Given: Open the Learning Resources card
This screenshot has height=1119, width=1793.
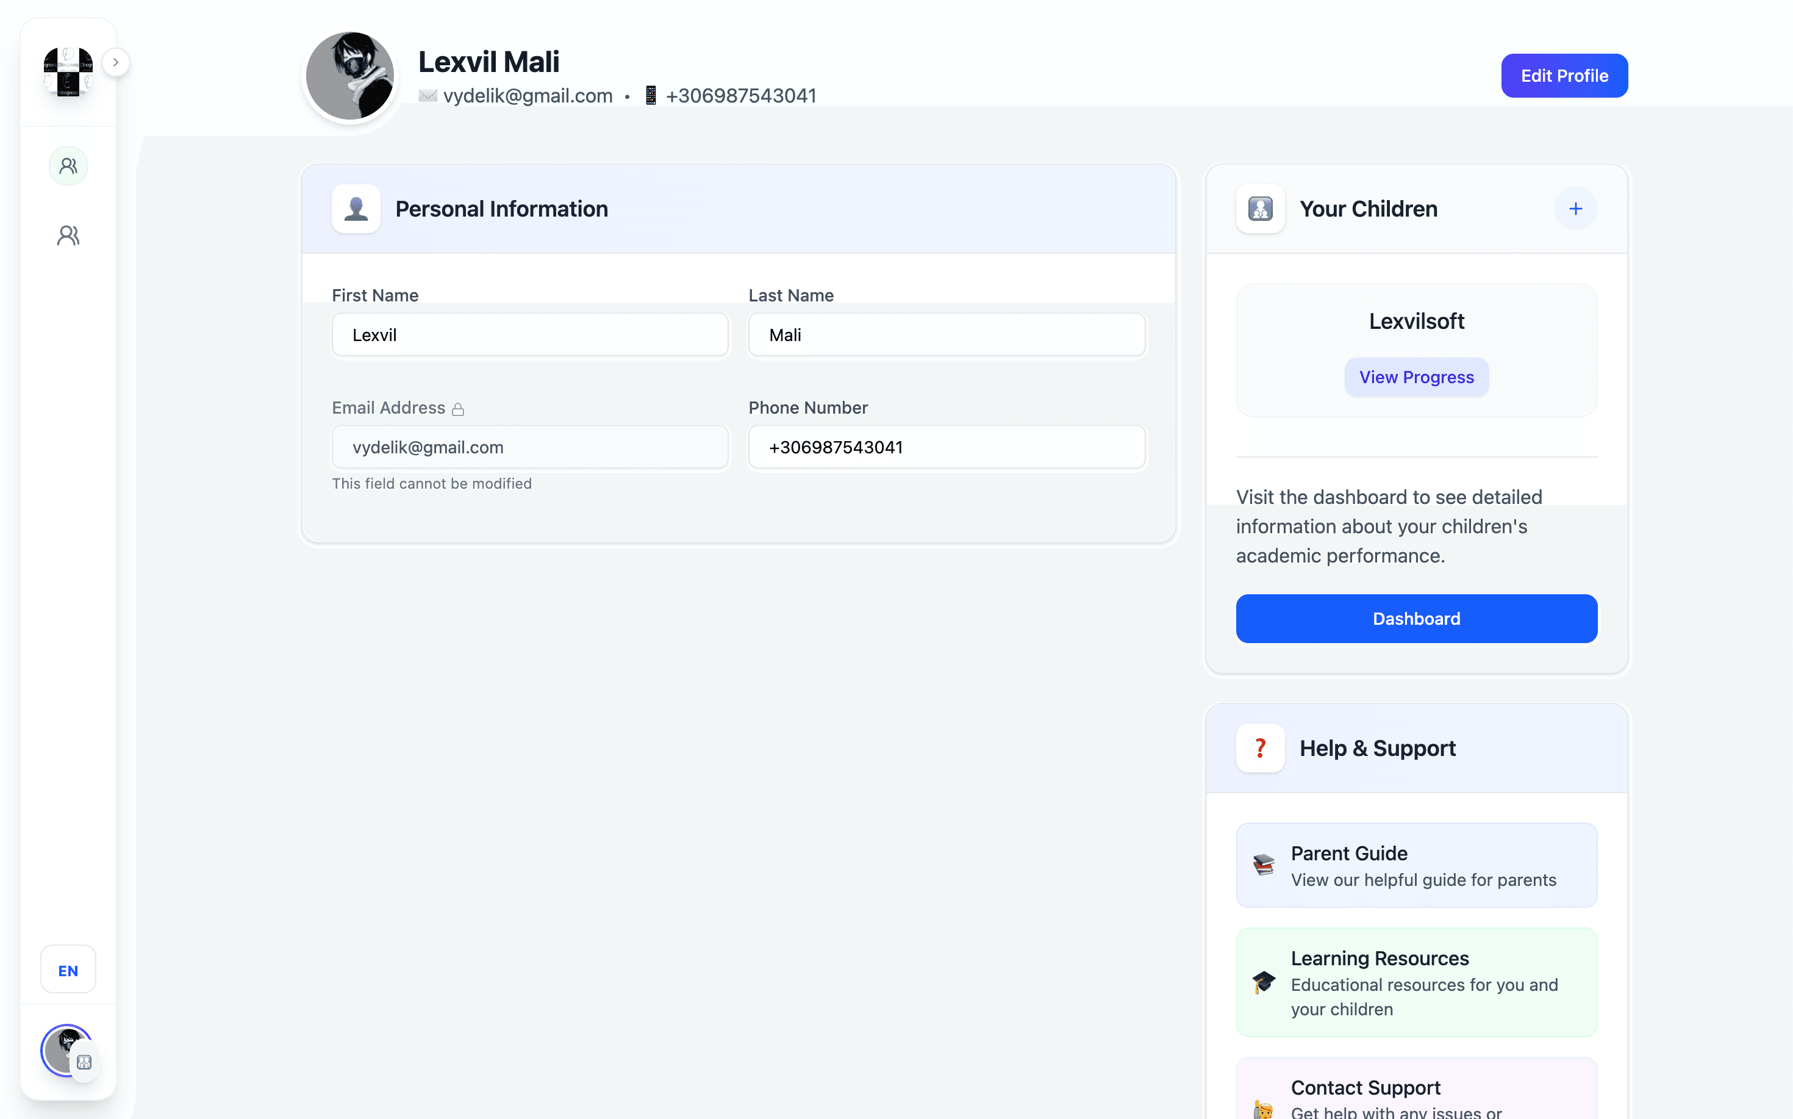Looking at the screenshot, I should point(1417,982).
